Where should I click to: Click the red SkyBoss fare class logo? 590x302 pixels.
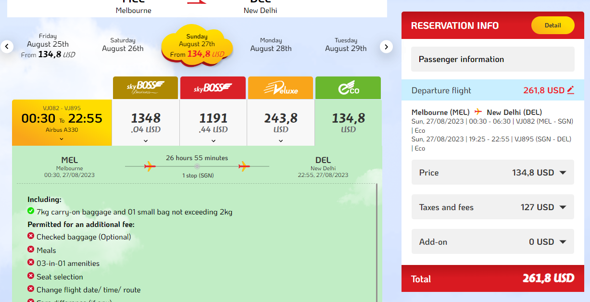click(213, 88)
